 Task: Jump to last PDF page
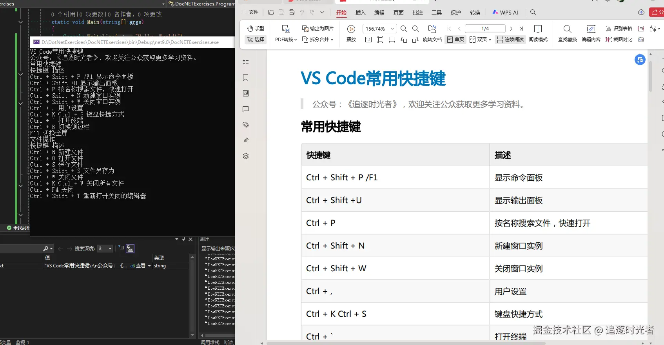(521, 29)
